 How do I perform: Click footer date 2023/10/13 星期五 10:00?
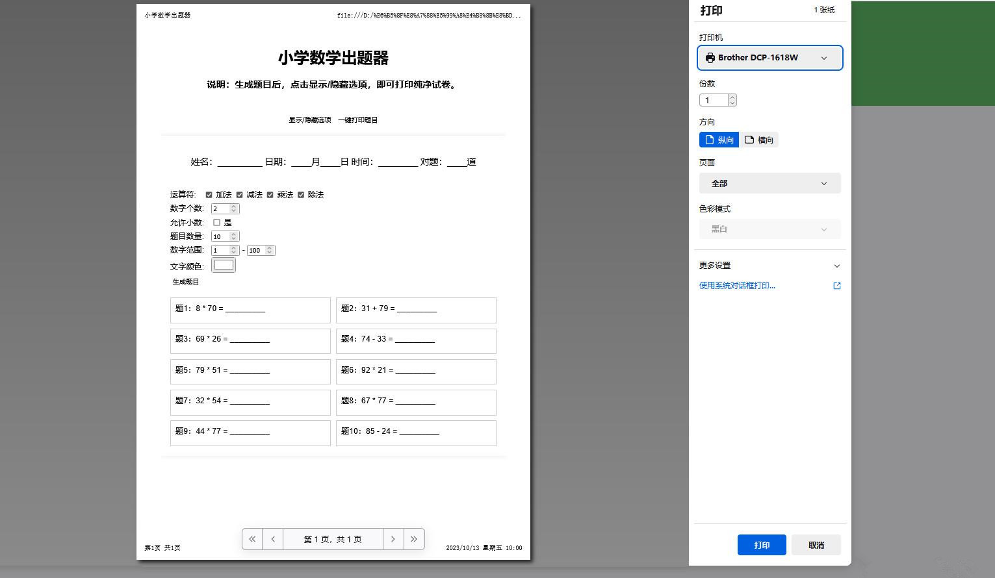[484, 548]
